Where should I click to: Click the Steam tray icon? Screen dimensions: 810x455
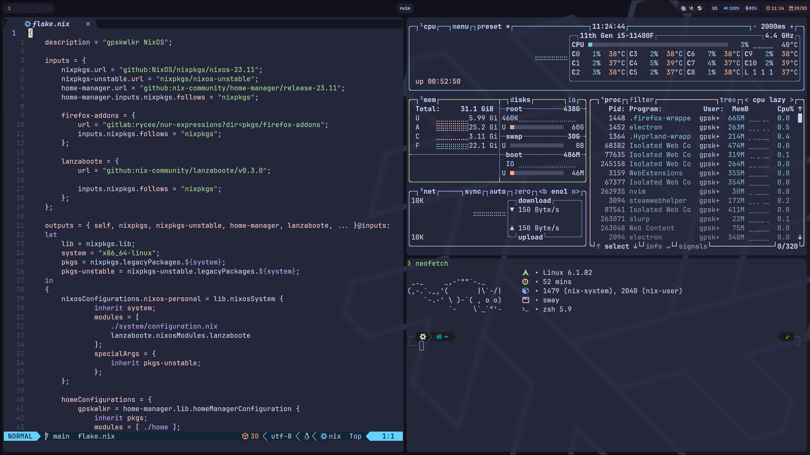(x=700, y=8)
